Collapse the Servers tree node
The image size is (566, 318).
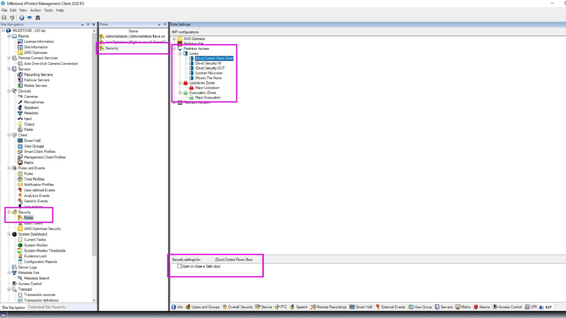click(x=9, y=69)
